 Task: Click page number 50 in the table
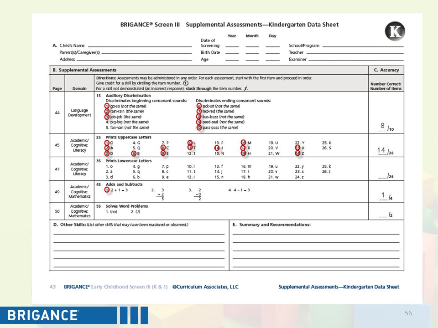(x=57, y=211)
